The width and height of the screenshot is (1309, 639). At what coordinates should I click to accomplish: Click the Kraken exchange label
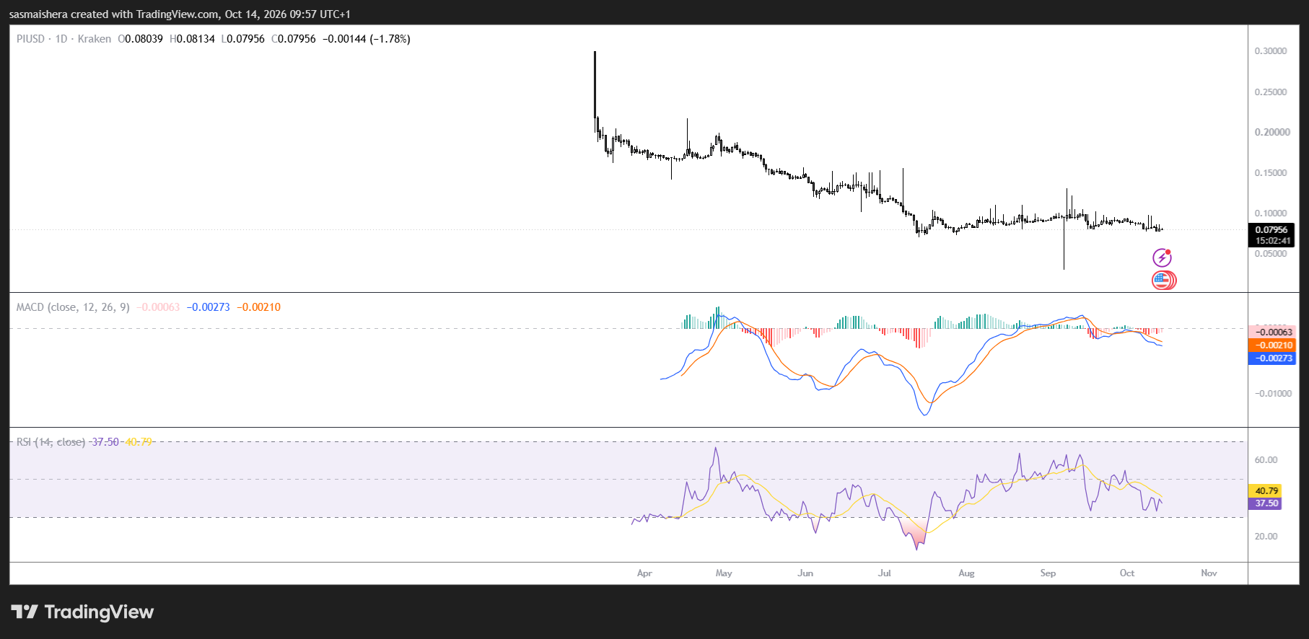pyautogui.click(x=95, y=39)
